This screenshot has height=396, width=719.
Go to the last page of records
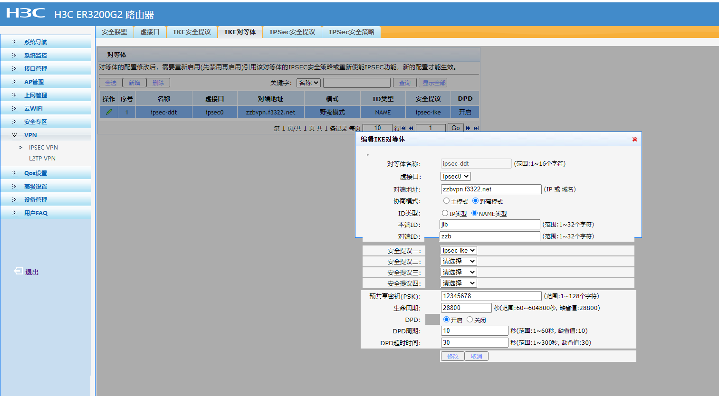476,128
